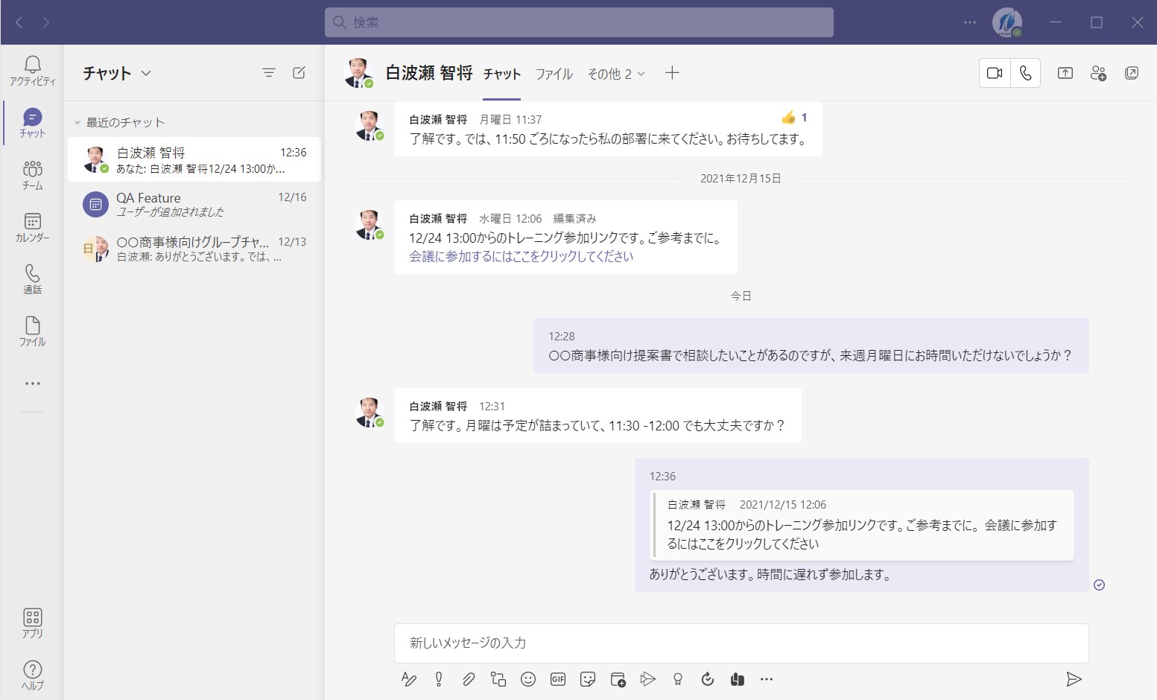
Task: Open the sticker picker below message box
Action: point(588,679)
